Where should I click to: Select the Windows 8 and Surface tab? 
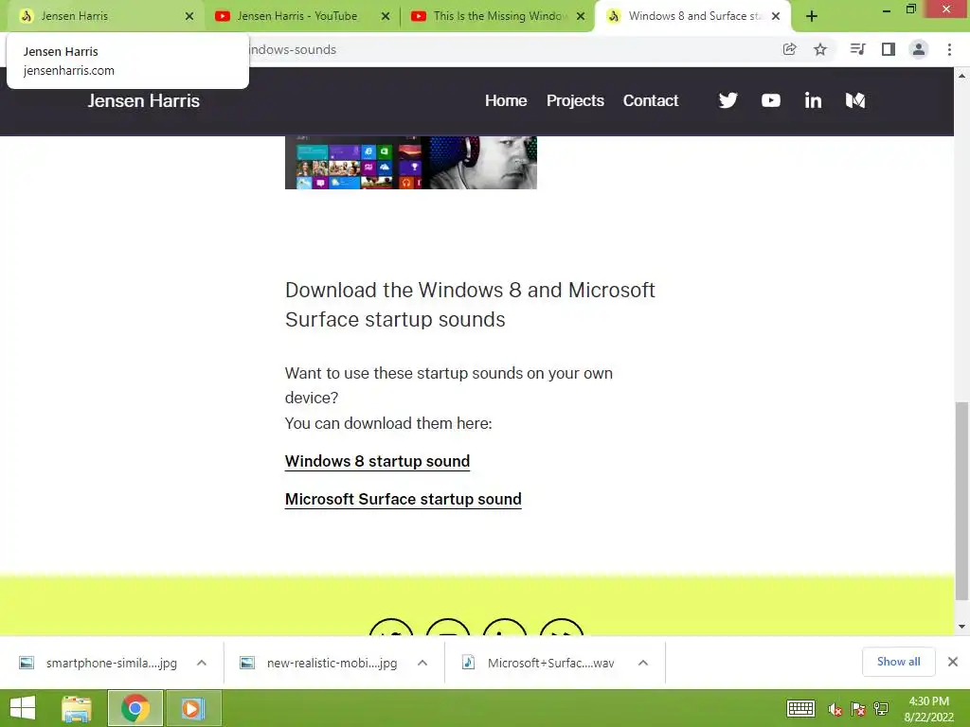pyautogui.click(x=692, y=16)
